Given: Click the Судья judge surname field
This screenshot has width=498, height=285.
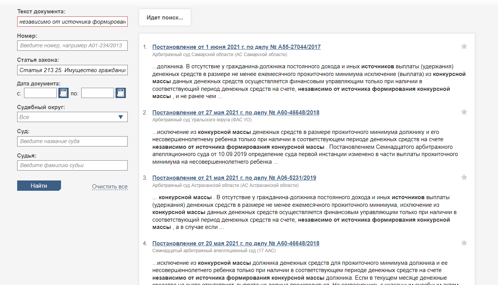Looking at the screenshot, I should pos(72,166).
